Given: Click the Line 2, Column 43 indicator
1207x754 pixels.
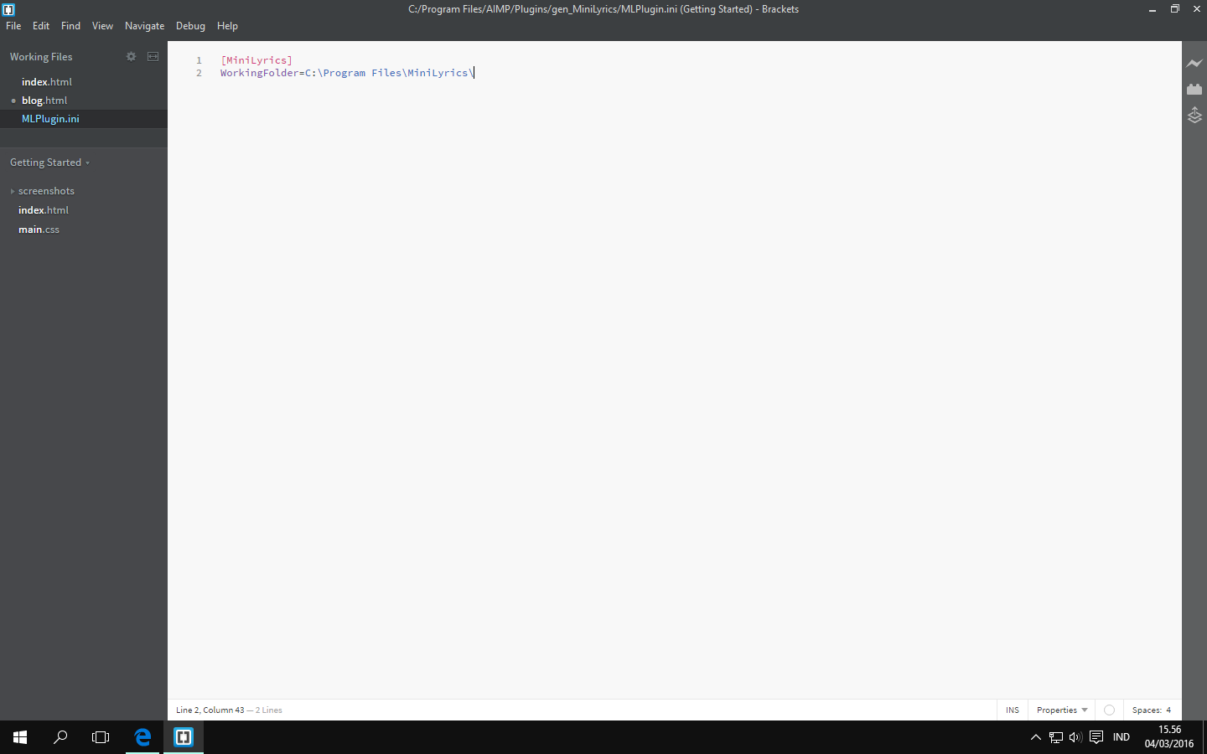Looking at the screenshot, I should point(210,710).
